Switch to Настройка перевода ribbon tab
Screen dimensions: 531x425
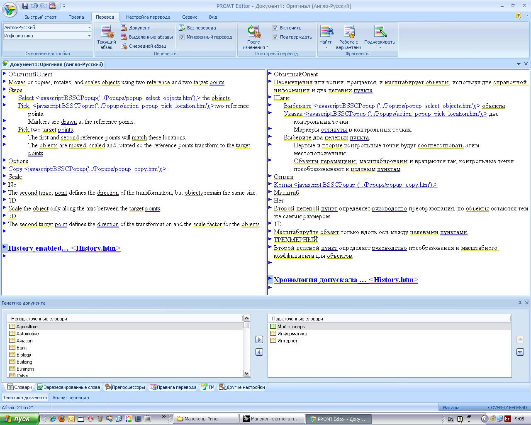pyautogui.click(x=148, y=17)
